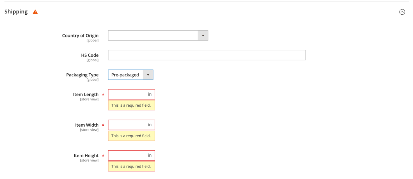Click the red asterisk next to Item Height
413x179 pixels.
pos(103,156)
